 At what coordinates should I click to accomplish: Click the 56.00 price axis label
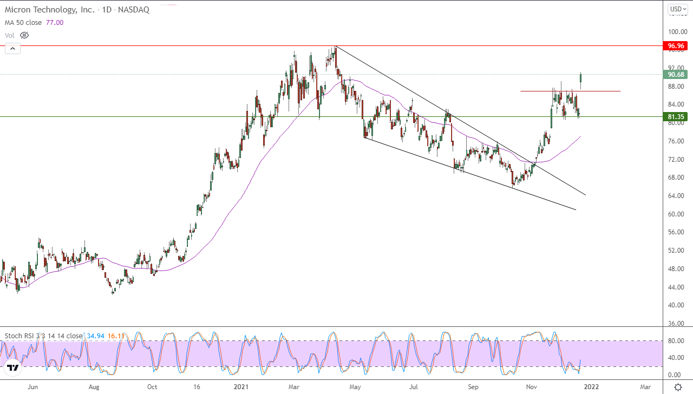click(x=676, y=232)
